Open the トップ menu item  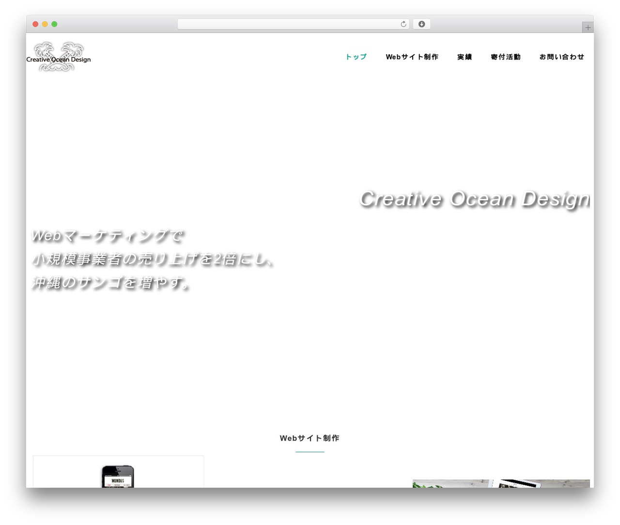356,57
